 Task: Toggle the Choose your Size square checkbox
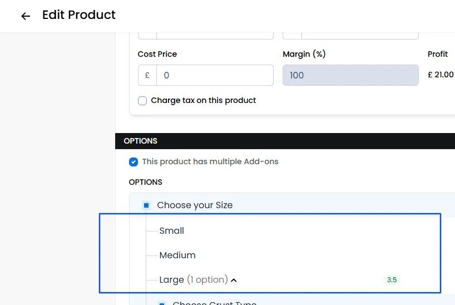(x=146, y=205)
